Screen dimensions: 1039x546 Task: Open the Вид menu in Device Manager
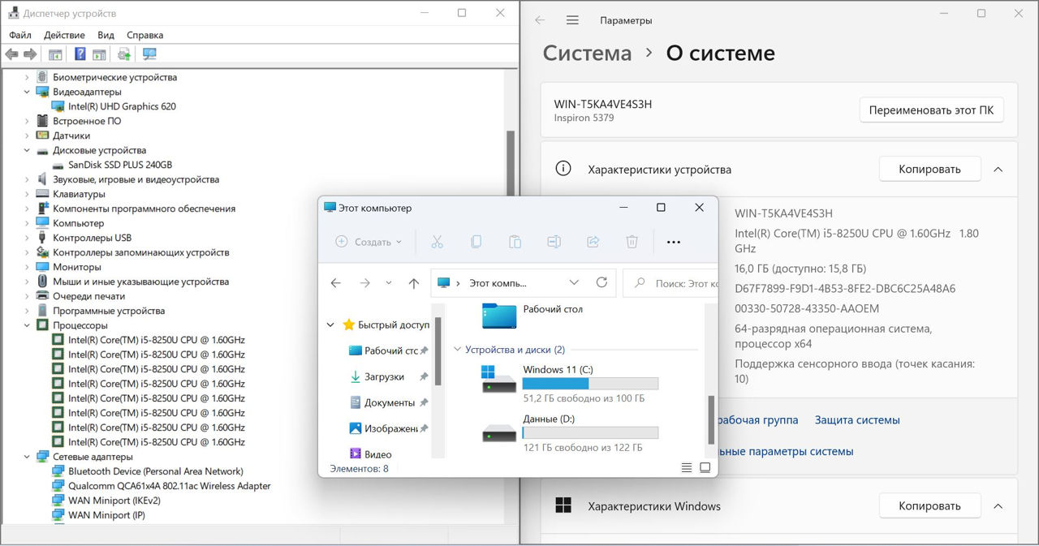coord(106,35)
